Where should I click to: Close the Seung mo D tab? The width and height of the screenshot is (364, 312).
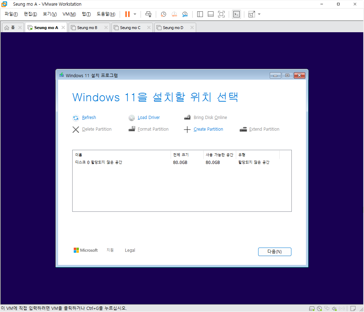[192, 28]
